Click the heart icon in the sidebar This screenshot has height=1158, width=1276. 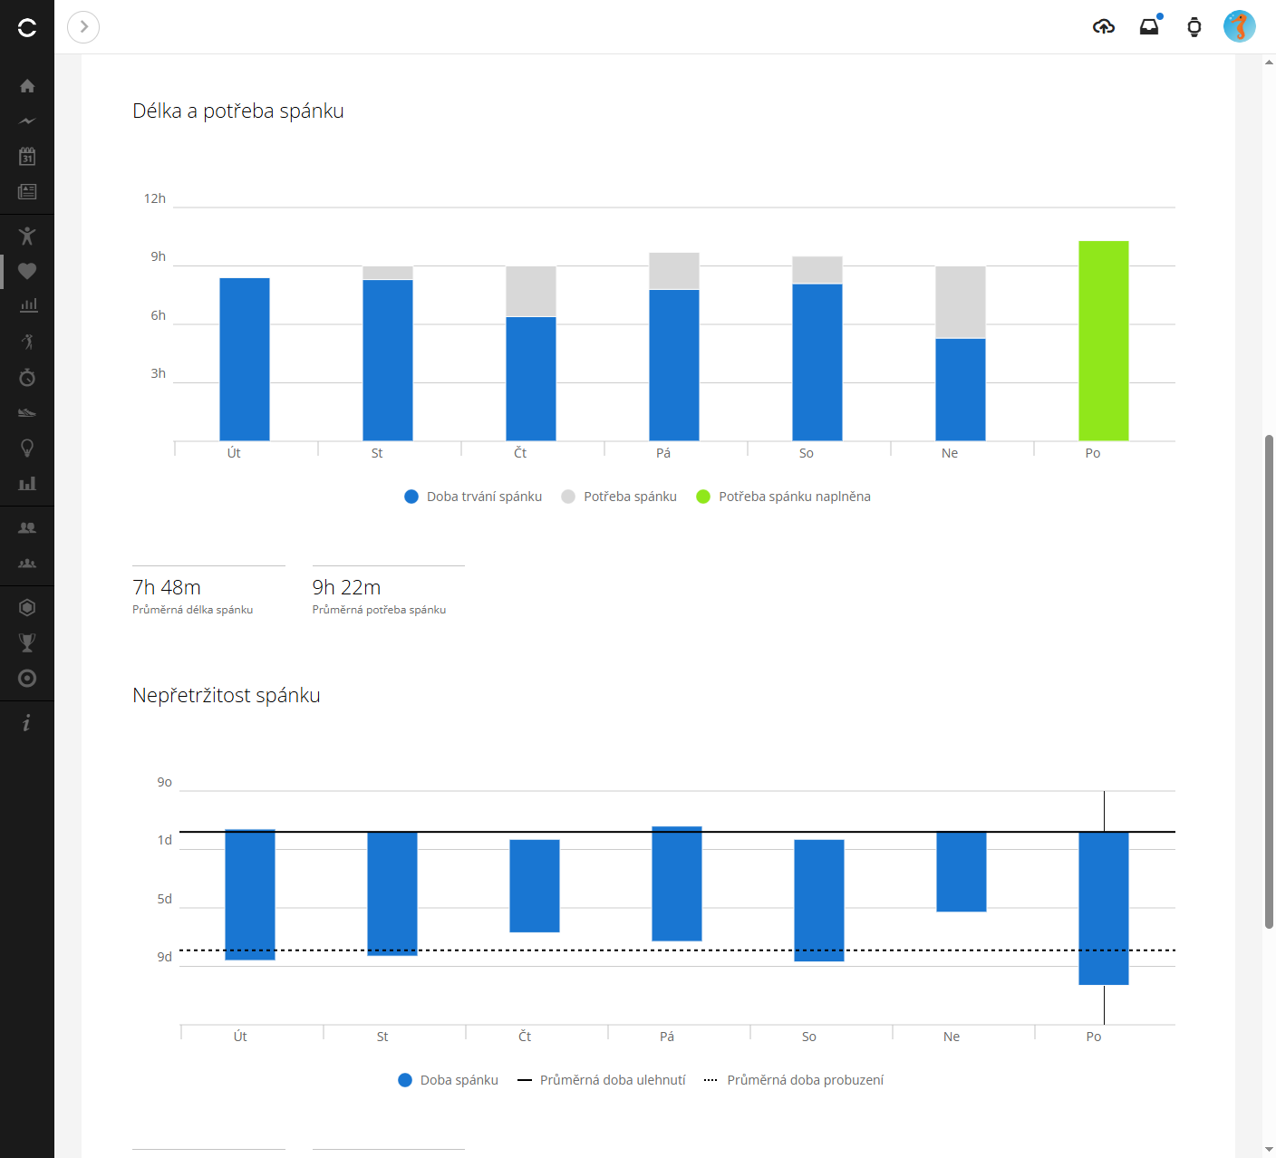(27, 271)
